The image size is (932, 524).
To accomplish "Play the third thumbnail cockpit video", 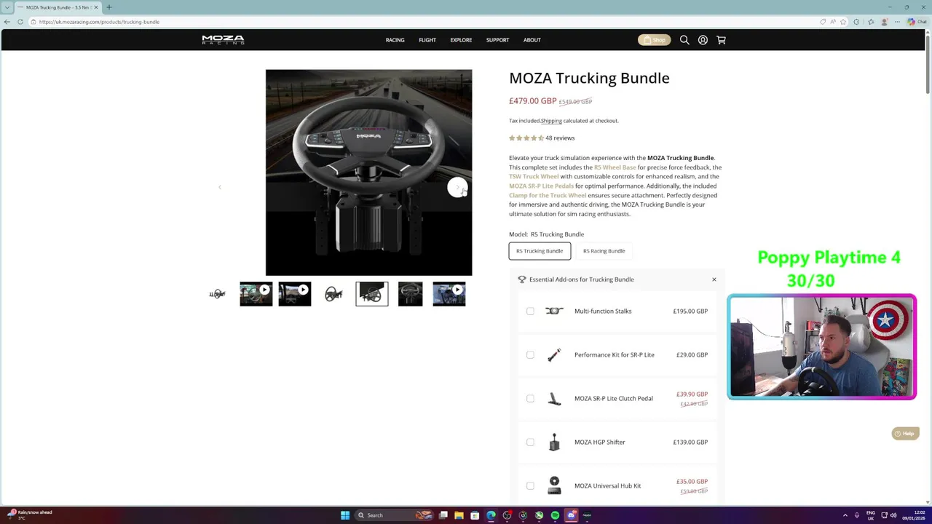I will click(x=295, y=294).
